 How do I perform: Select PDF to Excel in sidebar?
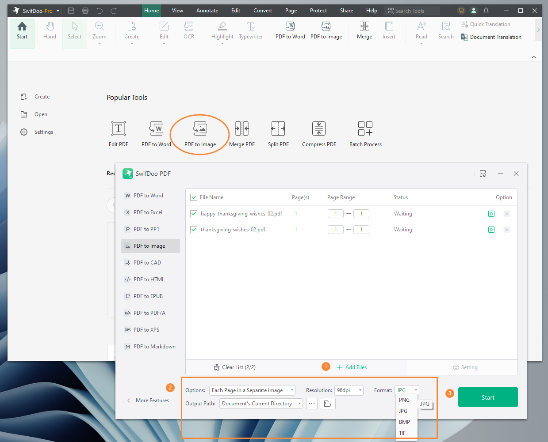150,212
